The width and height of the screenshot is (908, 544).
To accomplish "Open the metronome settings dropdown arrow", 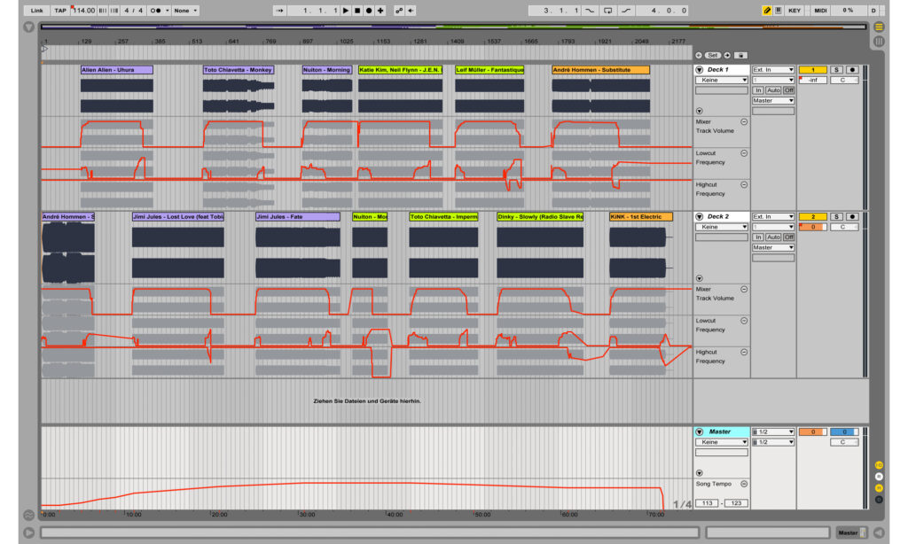I will click(168, 11).
